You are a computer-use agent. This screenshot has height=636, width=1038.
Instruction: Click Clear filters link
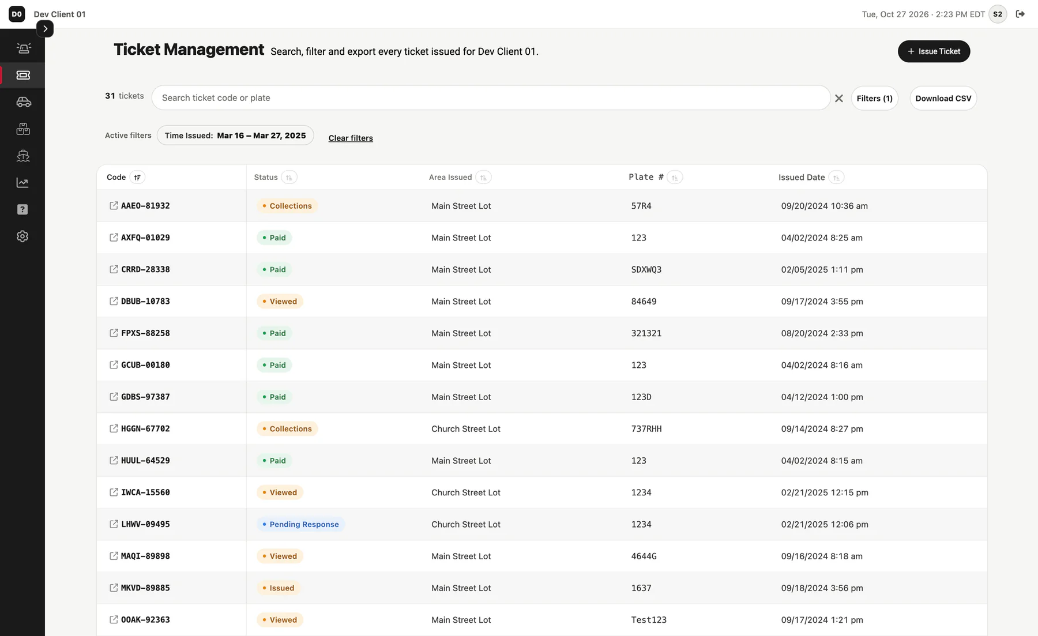[x=351, y=138]
